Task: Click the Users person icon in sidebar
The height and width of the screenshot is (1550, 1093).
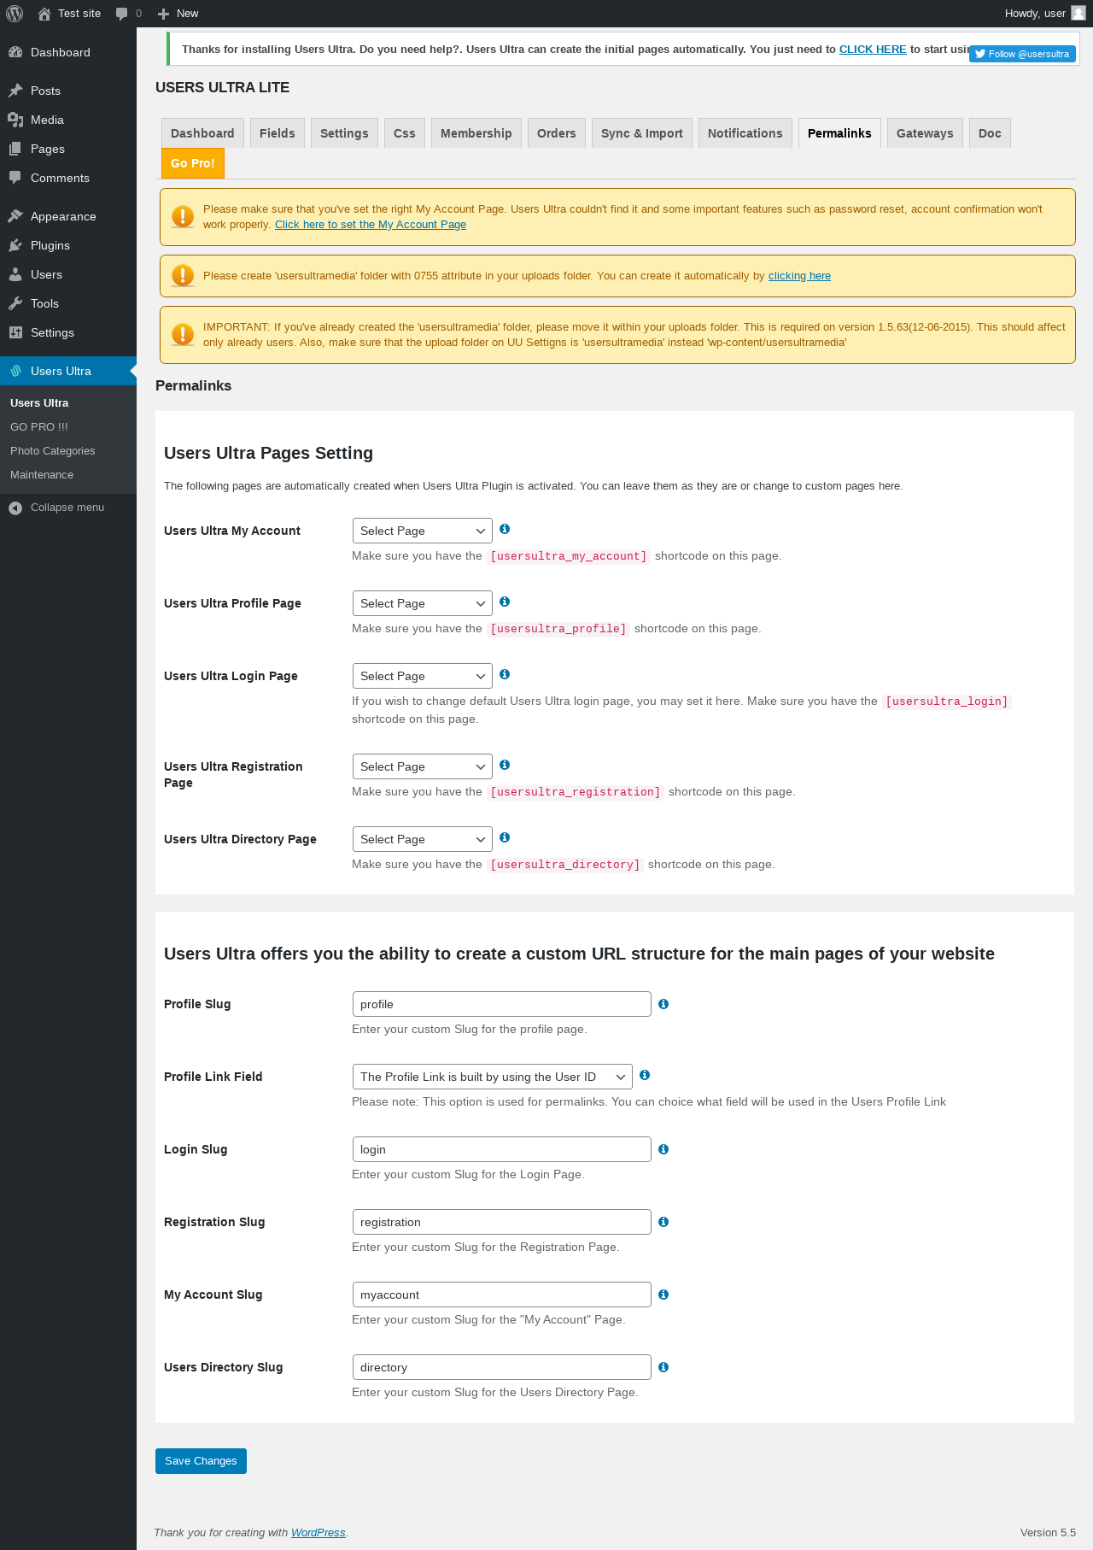Action: point(15,274)
